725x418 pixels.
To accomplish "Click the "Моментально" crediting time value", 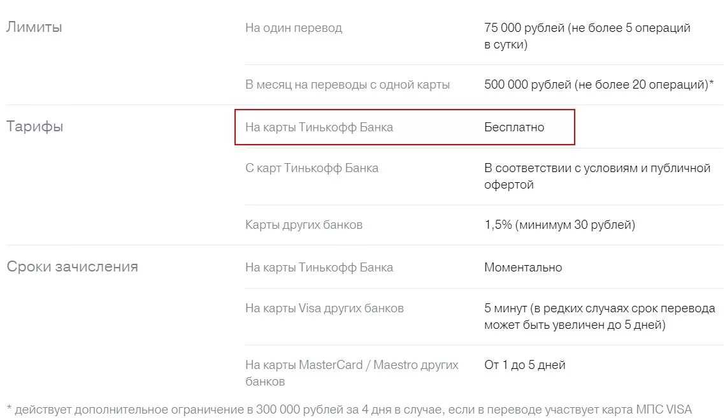I will pos(523,268).
